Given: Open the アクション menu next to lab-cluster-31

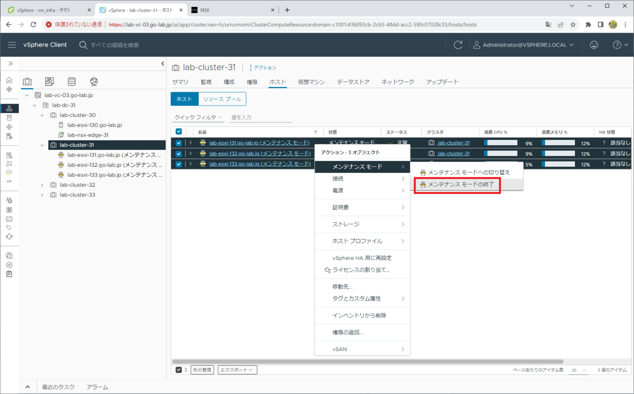Looking at the screenshot, I should [x=263, y=68].
